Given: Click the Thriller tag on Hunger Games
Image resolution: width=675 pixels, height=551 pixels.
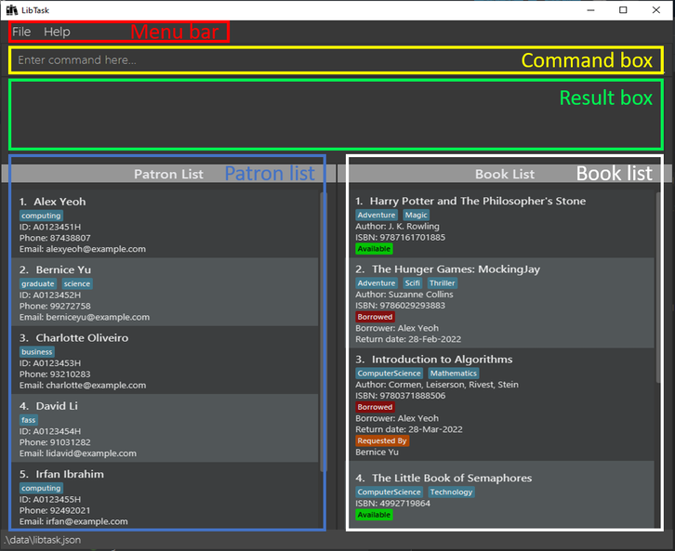Looking at the screenshot, I should coord(443,283).
